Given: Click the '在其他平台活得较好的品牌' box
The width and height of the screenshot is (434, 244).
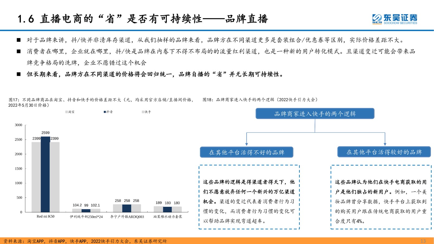Looking at the screenshot, I should (384, 152).
